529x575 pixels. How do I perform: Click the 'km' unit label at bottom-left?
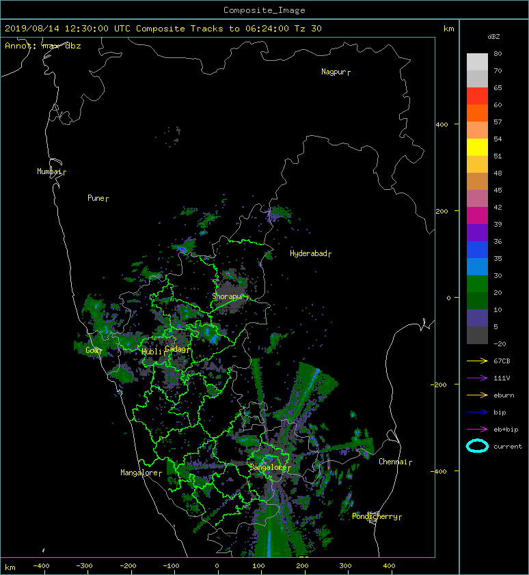point(10,567)
